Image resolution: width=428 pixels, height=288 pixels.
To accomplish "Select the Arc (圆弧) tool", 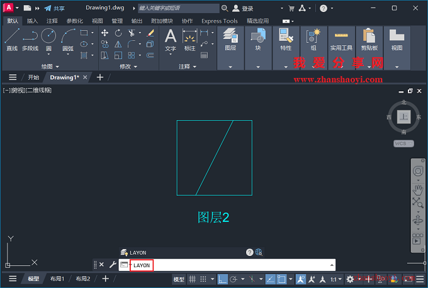I will [x=68, y=39].
